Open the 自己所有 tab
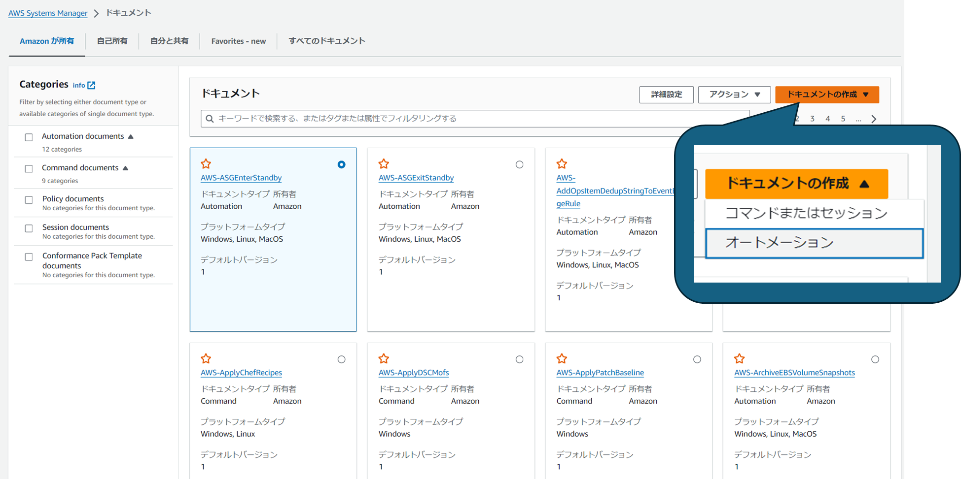 (x=112, y=41)
